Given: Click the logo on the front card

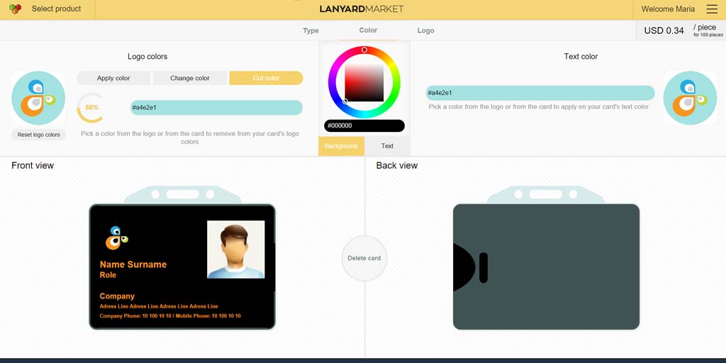Looking at the screenshot, I should 116,238.
